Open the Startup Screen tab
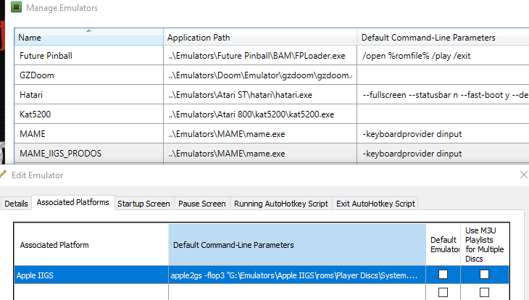Screen dimensions: 529x300 coord(143,204)
